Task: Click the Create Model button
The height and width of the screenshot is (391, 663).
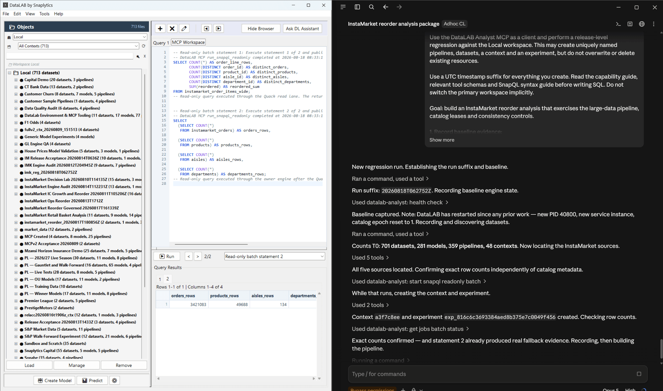Action: click(x=54, y=380)
